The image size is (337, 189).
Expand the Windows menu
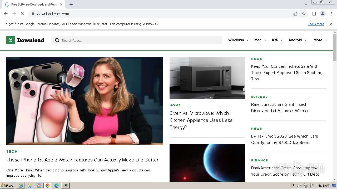(x=238, y=40)
